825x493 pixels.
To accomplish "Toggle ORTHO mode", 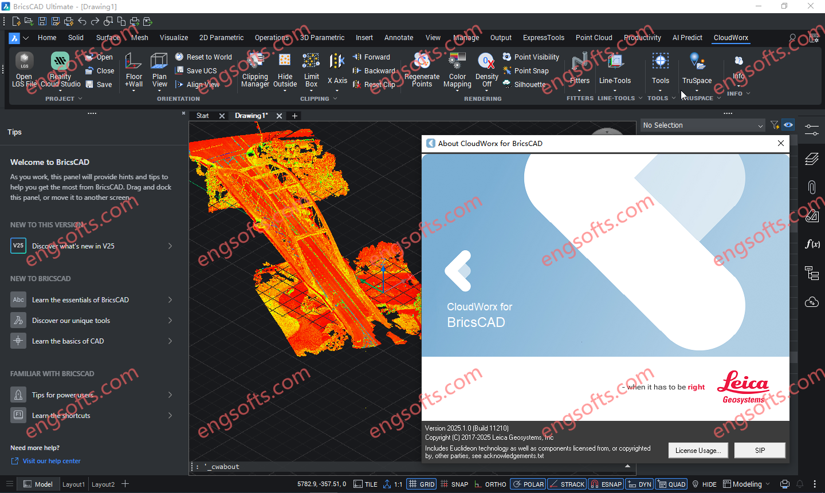I will coord(490,484).
